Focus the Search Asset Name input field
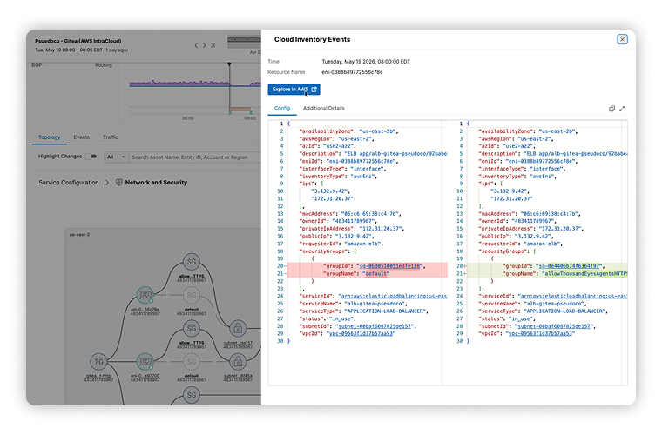Viewport: 662px width, 435px height. click(x=194, y=157)
